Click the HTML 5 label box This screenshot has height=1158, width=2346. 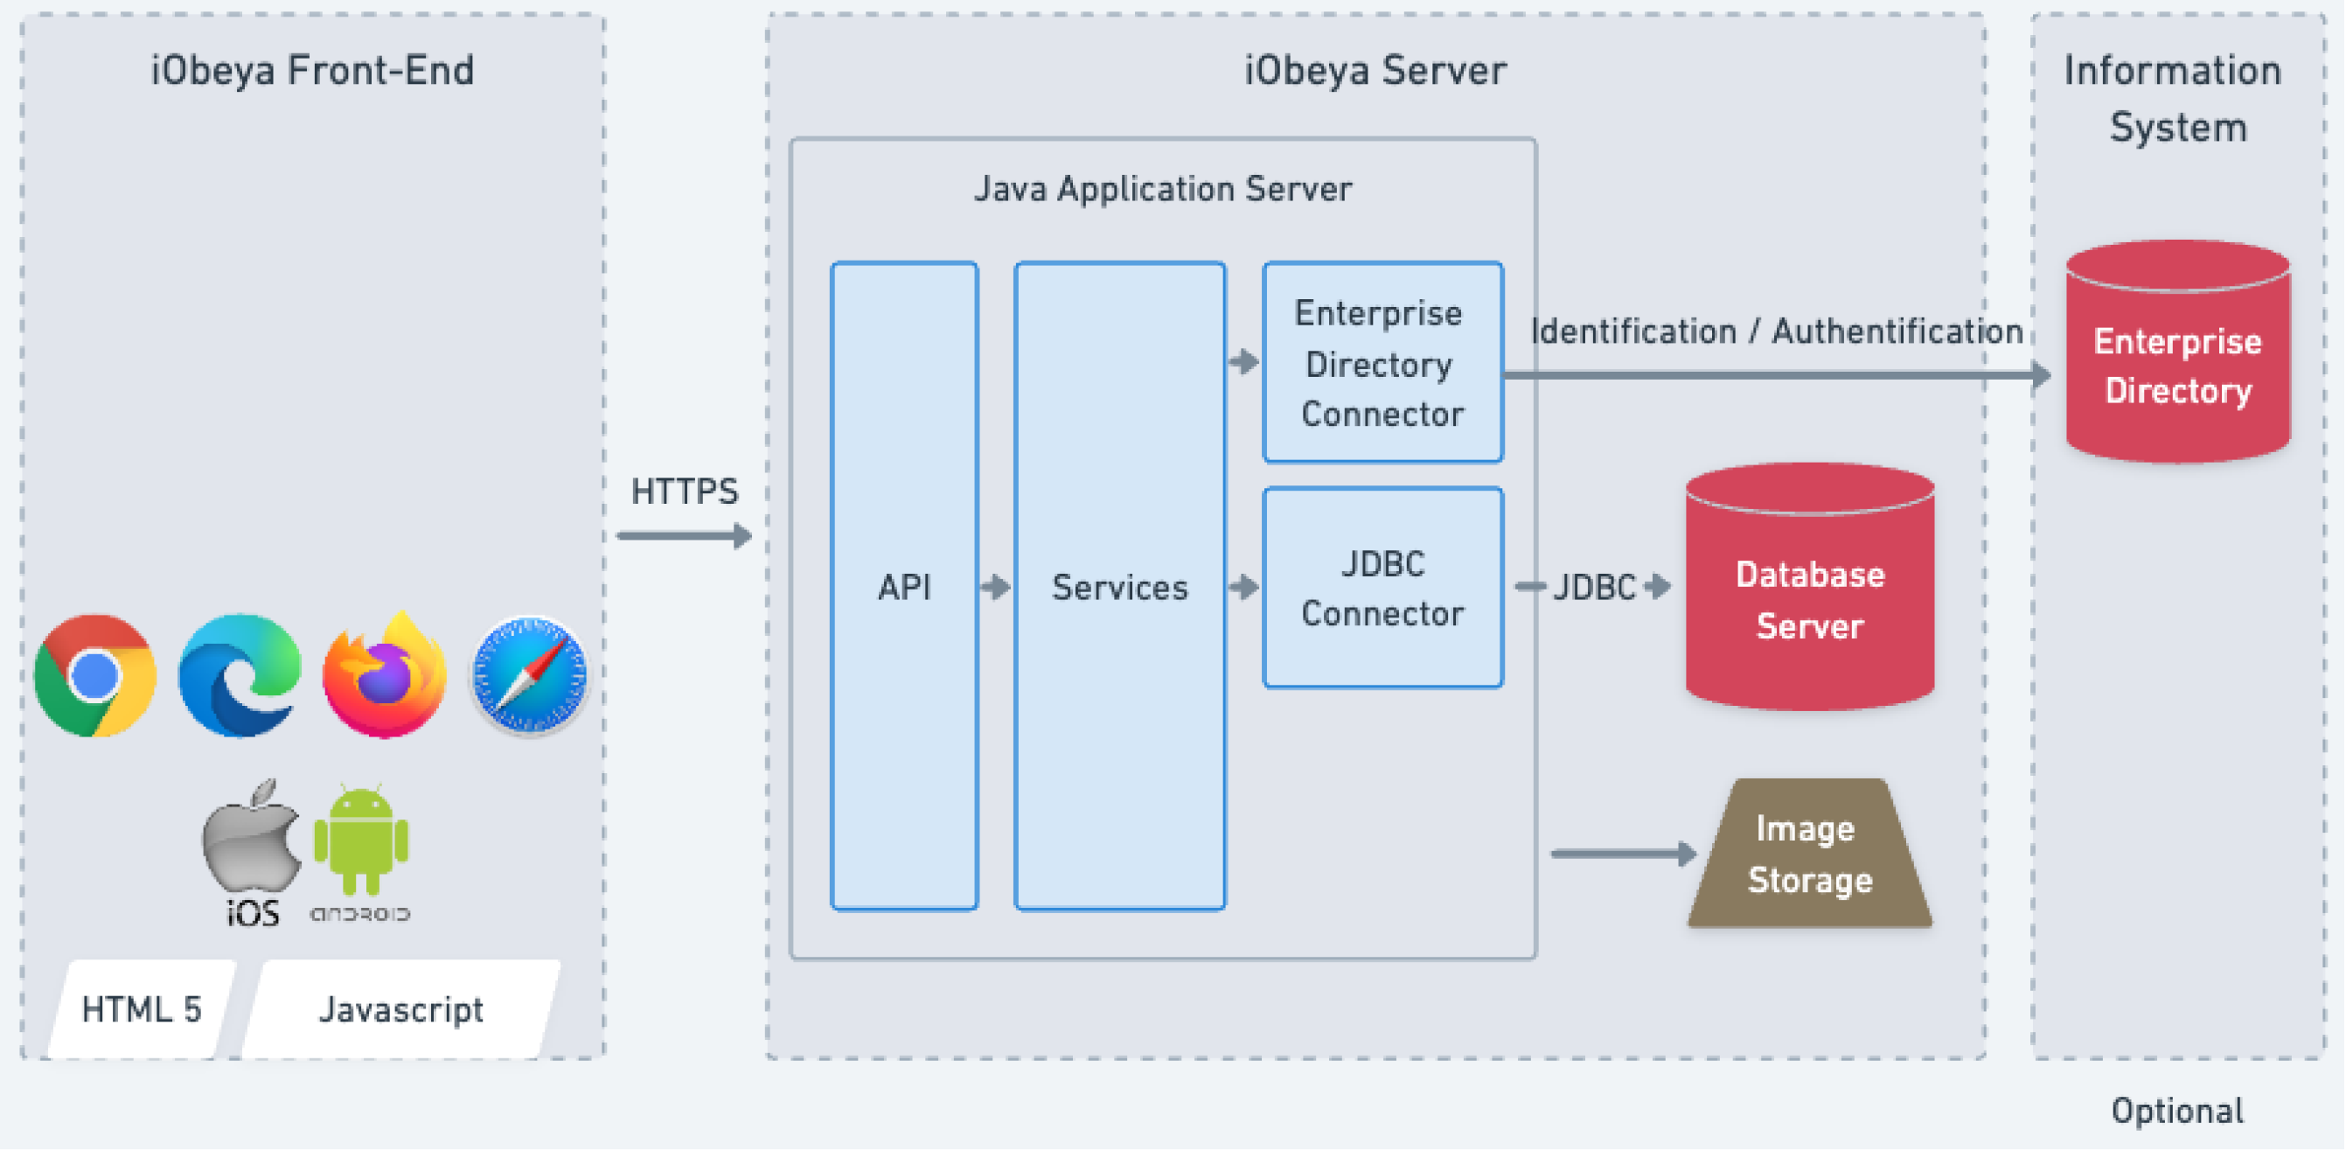tap(142, 1009)
